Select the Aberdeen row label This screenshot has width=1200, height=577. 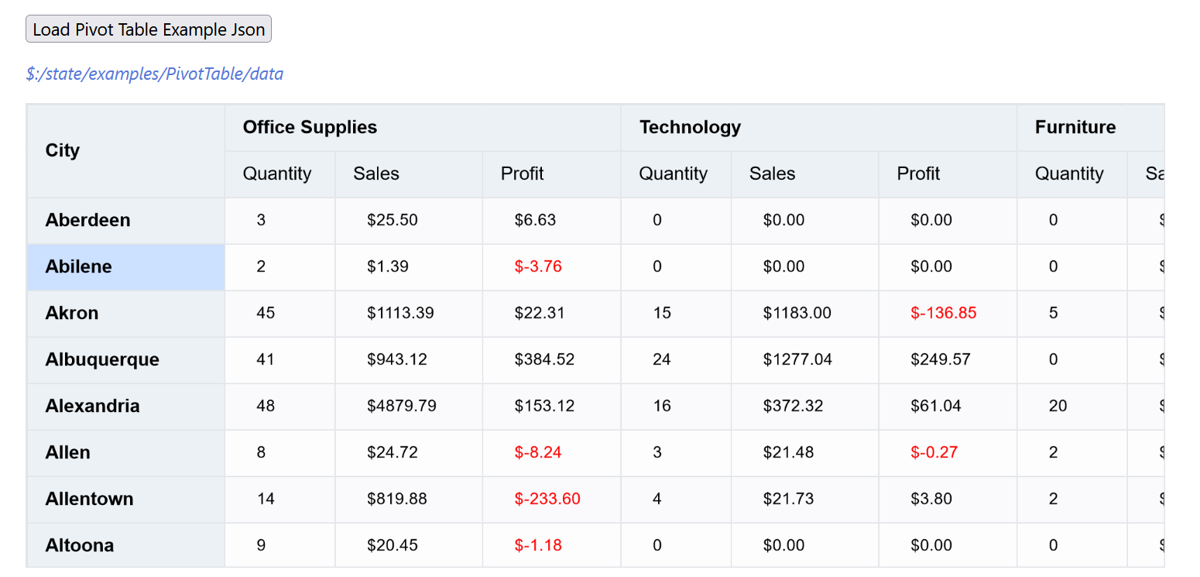(x=87, y=220)
